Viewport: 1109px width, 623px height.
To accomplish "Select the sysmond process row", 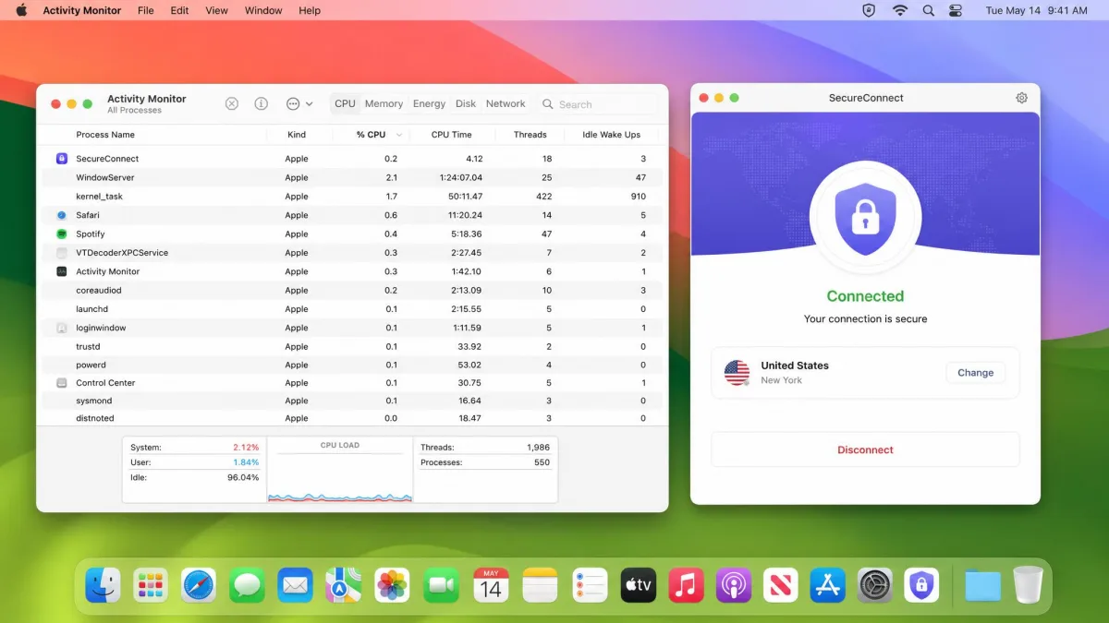I will (352, 401).
